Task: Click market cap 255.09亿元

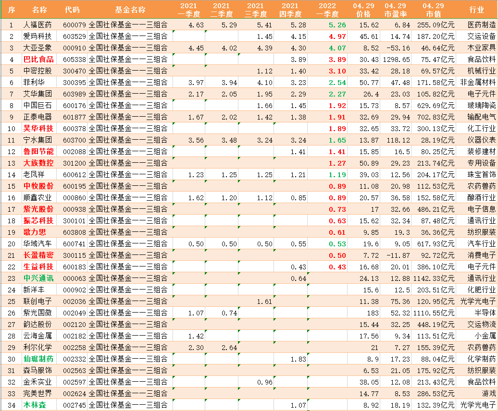Action: [436, 25]
